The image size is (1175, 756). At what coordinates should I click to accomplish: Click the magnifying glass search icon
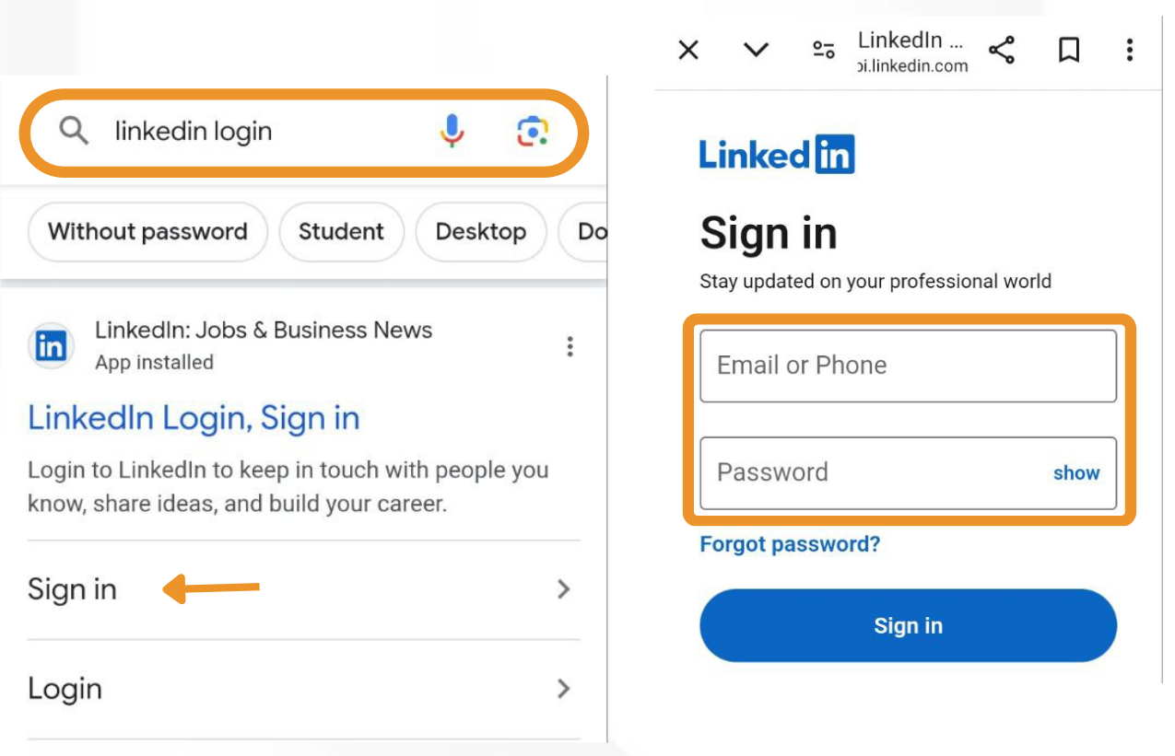[74, 132]
